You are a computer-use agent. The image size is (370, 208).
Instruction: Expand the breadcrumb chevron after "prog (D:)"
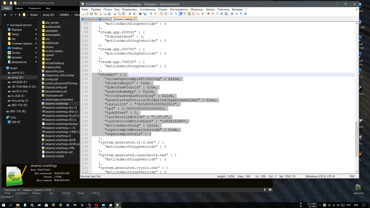point(57,15)
